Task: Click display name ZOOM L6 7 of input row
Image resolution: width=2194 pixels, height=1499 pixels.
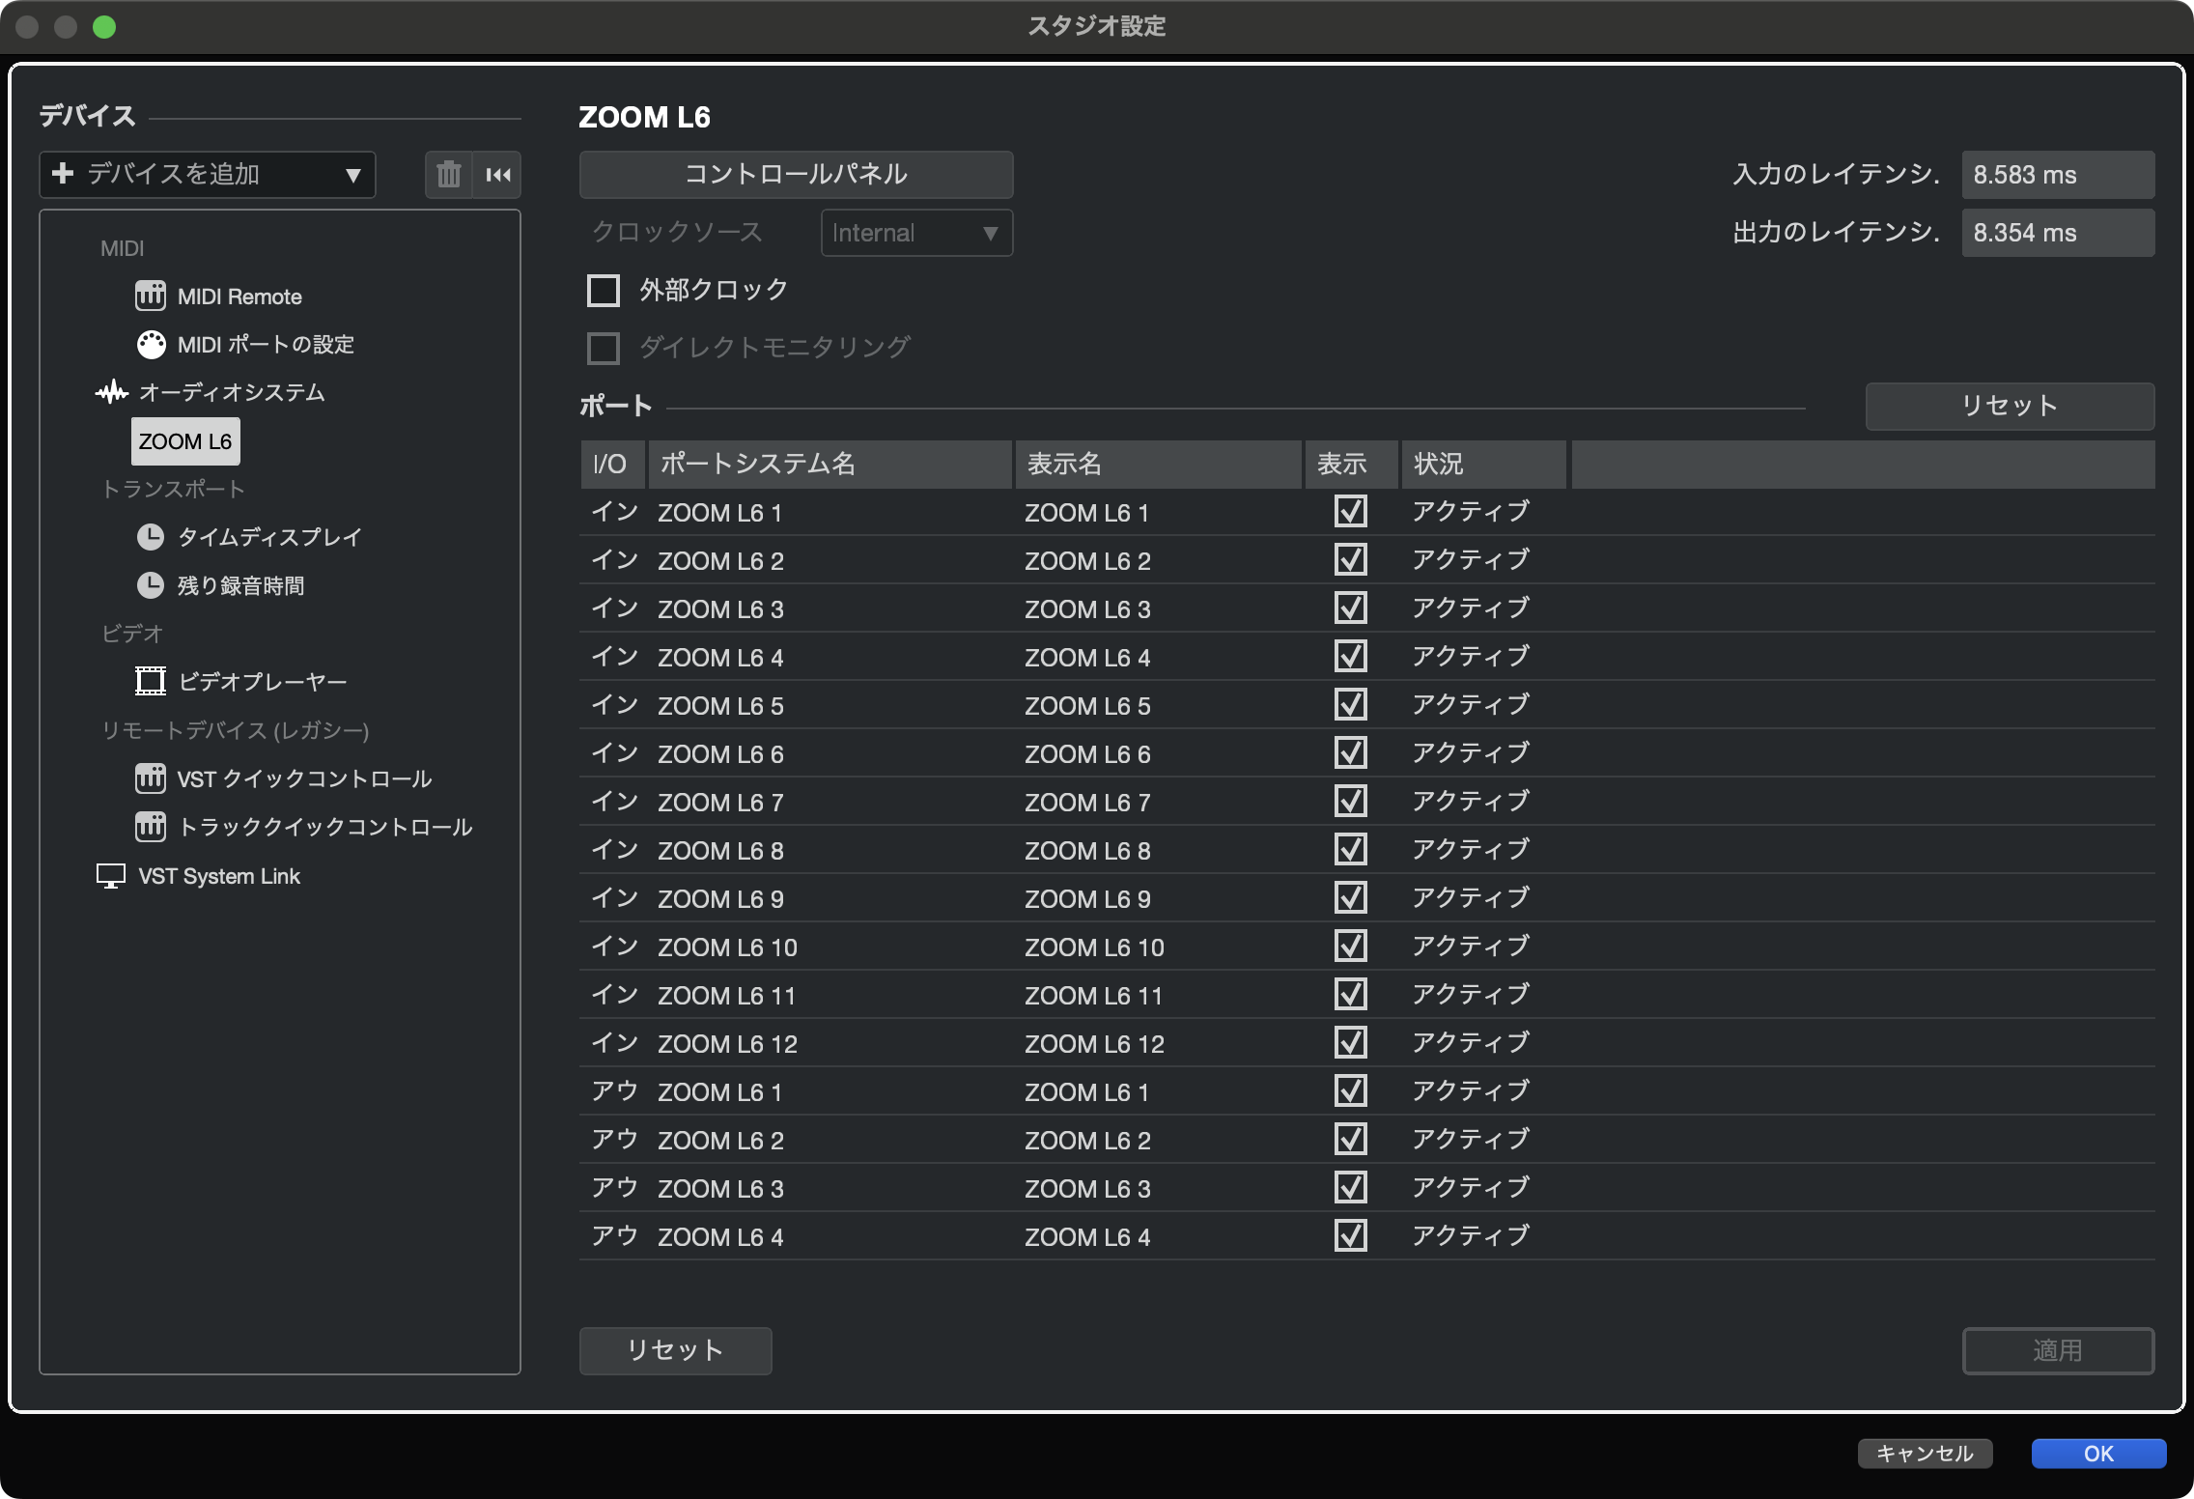Action: coord(1087,803)
